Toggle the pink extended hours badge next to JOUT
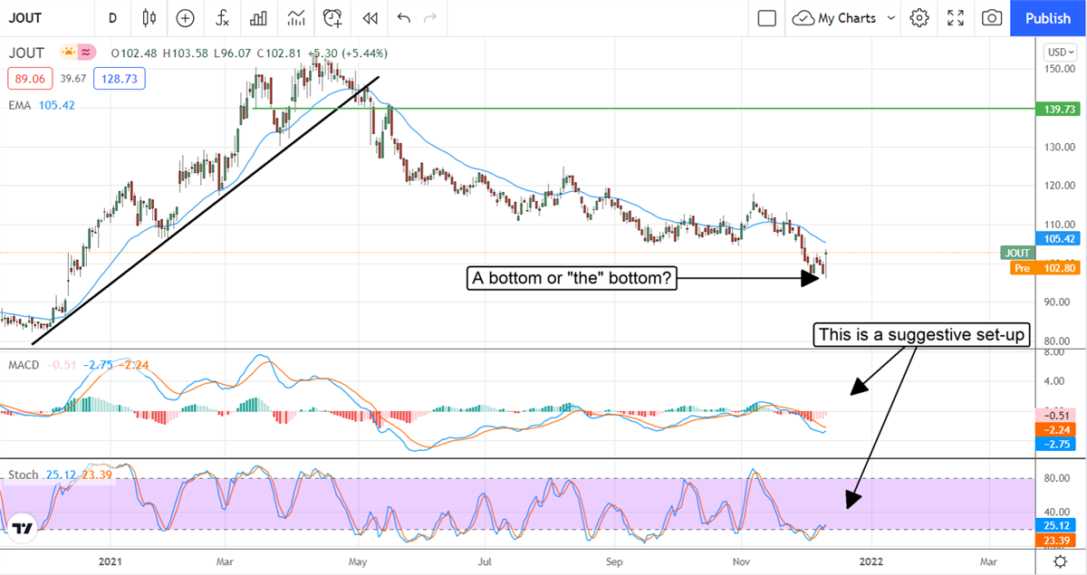The height and width of the screenshot is (575, 1087). [87, 52]
